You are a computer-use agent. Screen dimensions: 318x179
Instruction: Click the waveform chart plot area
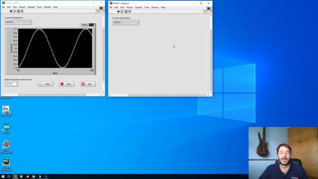click(x=55, y=48)
